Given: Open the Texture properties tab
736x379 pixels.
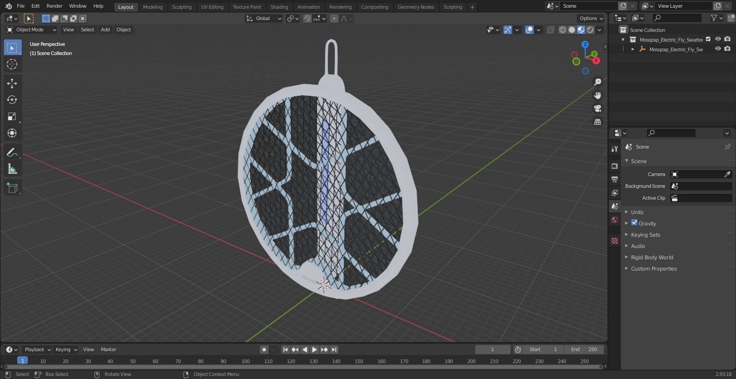Looking at the screenshot, I should click(x=614, y=241).
